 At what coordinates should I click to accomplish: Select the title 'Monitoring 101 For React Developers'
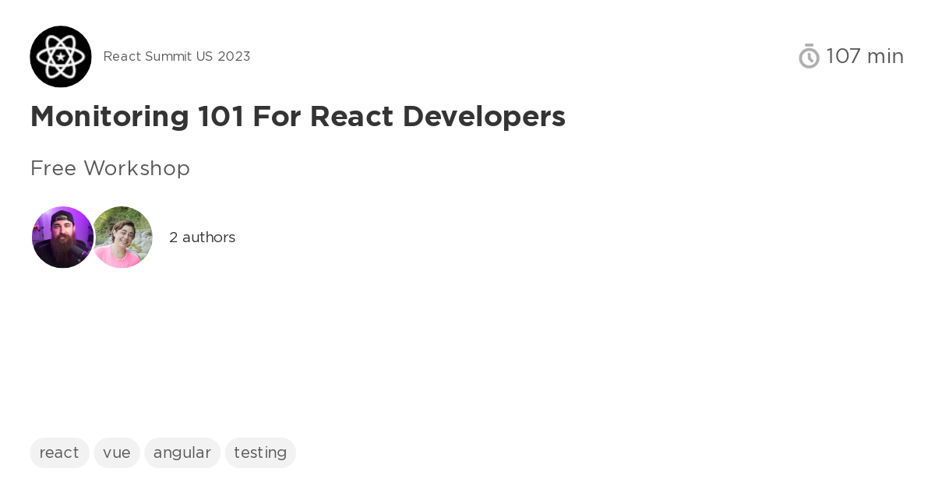pos(298,117)
